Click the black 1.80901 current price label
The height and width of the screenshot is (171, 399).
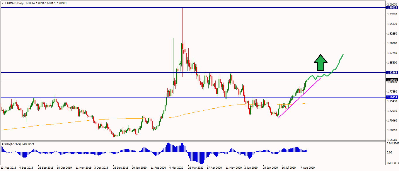(392, 80)
